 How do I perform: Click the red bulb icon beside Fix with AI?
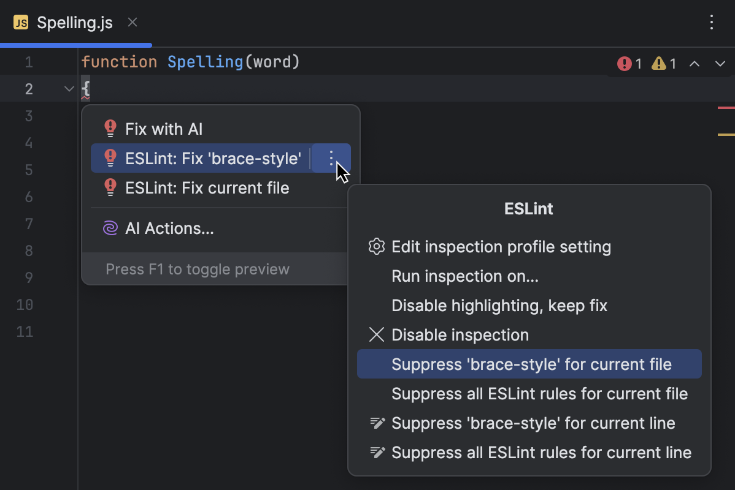[109, 128]
